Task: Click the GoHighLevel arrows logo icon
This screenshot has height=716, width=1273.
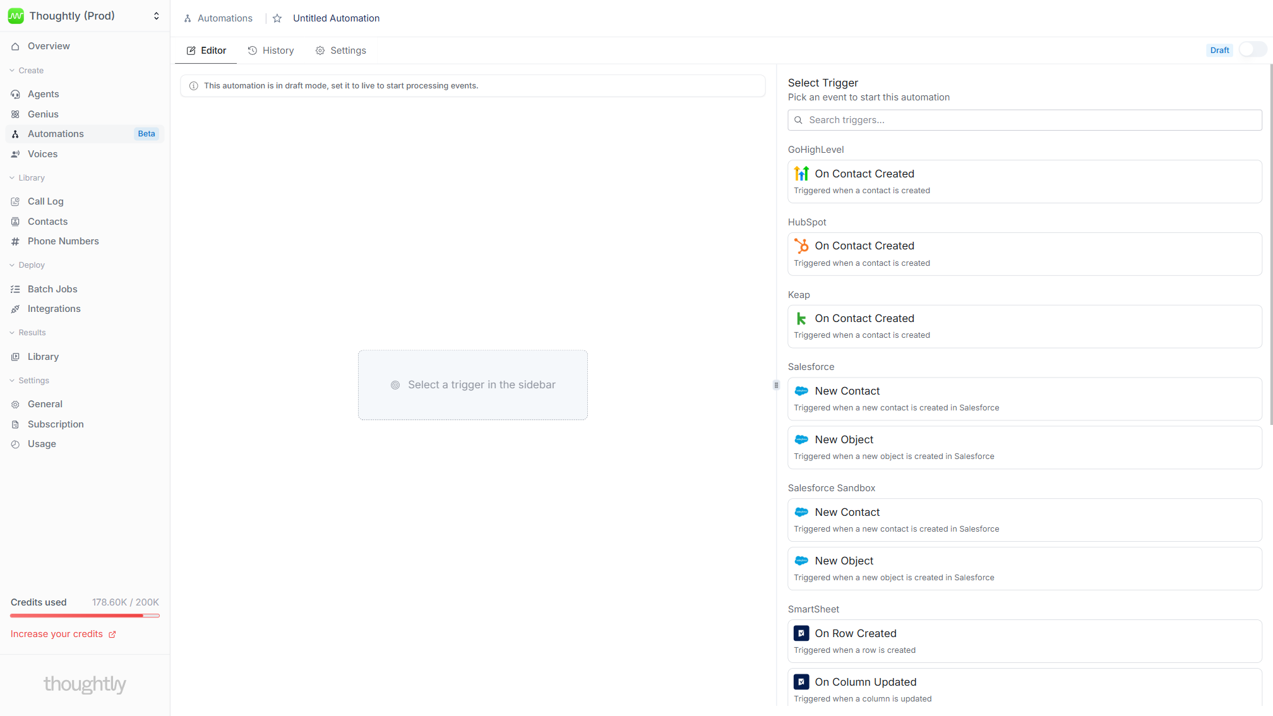Action: coord(801,173)
